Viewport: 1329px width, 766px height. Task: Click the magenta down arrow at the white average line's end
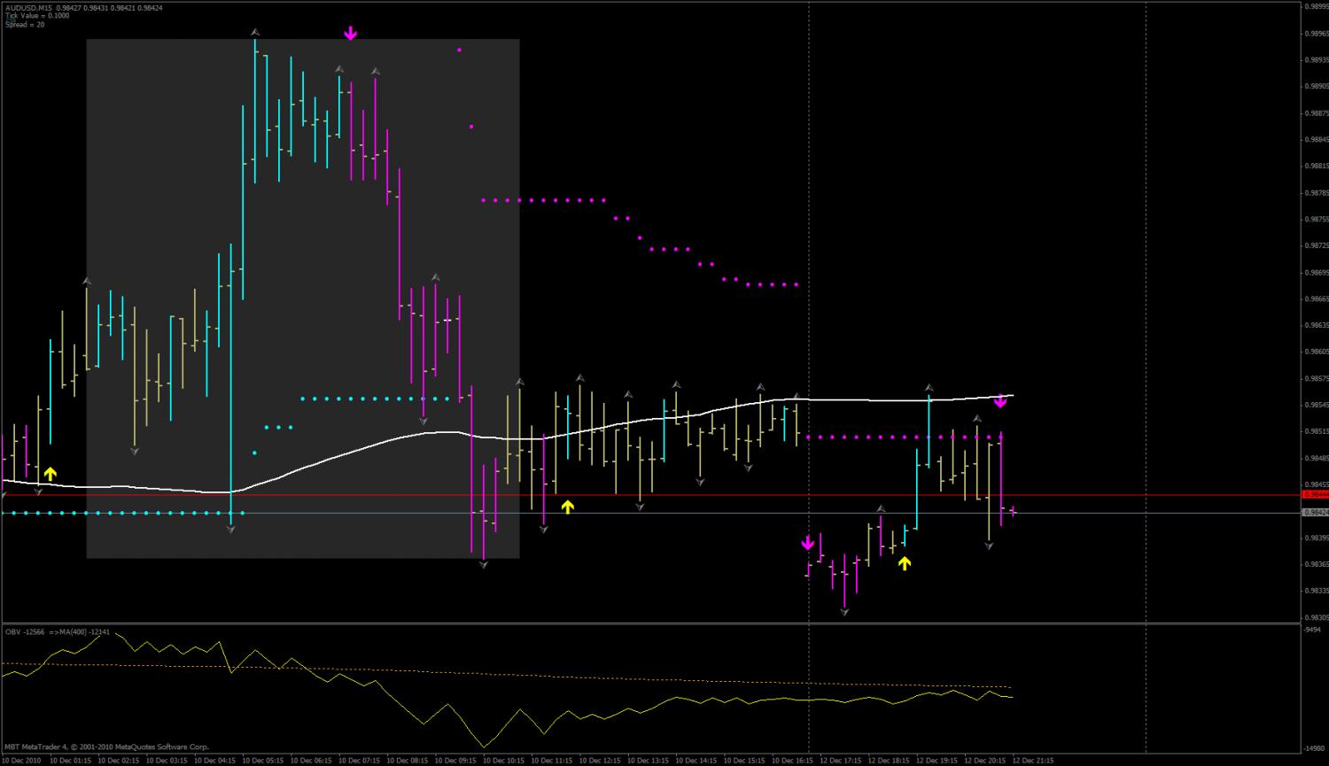(1000, 401)
